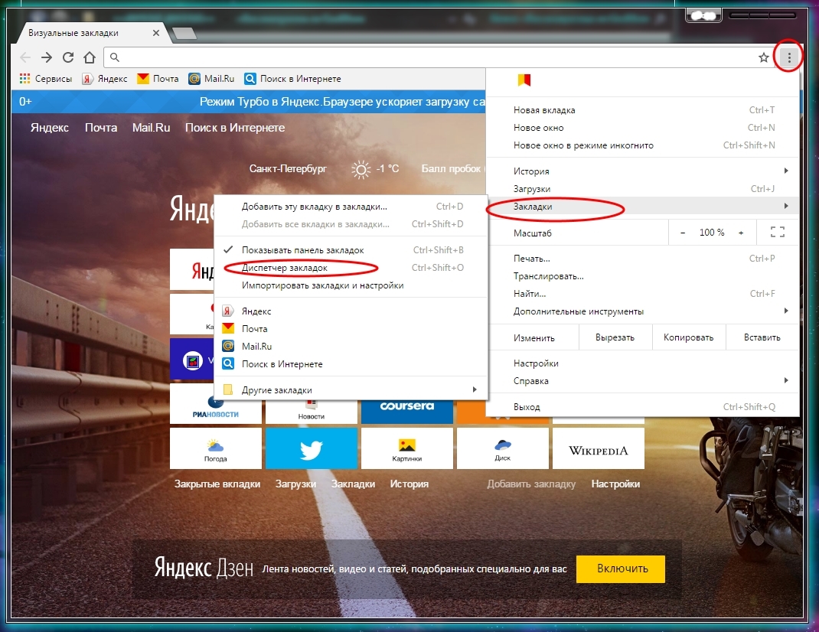This screenshot has height=632, width=819.
Task: Open Закрытые вкладки link below tiles
Action: 217,484
